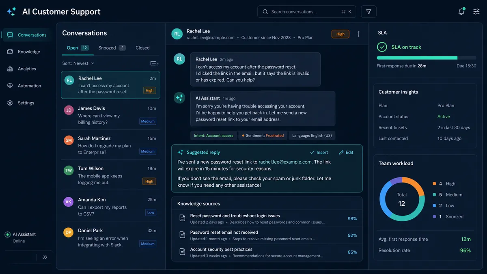Open Account security best practices article
This screenshot has height=274, width=487.
coord(267,252)
